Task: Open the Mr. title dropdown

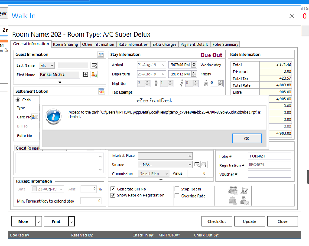Action: (x=47, y=65)
